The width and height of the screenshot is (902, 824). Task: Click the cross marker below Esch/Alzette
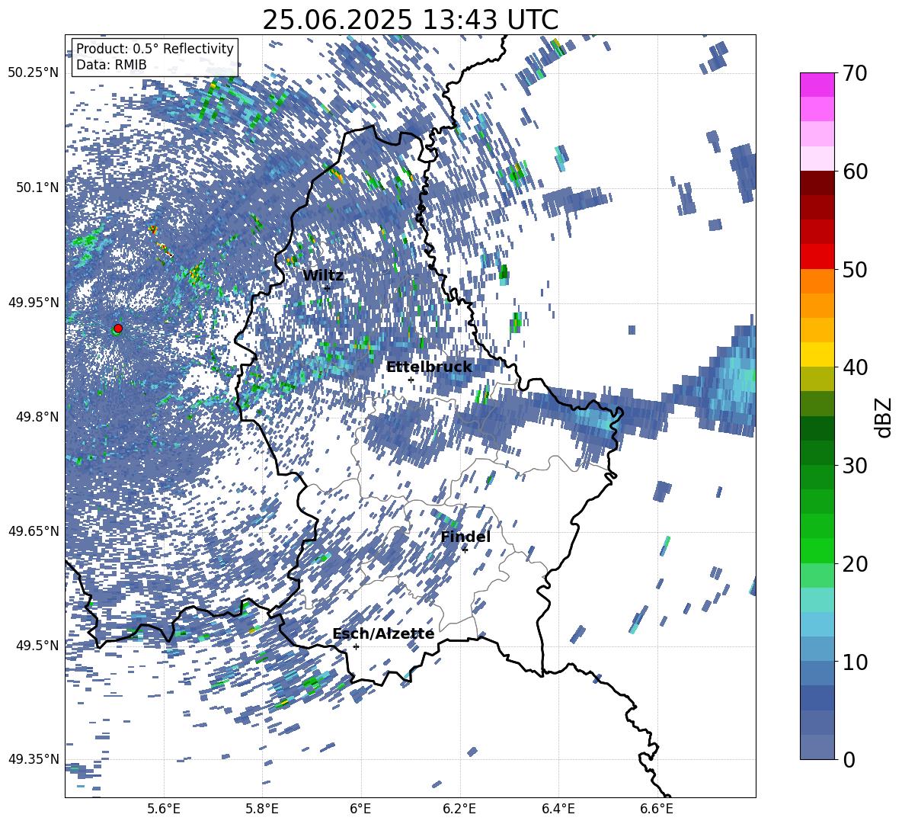356,646
